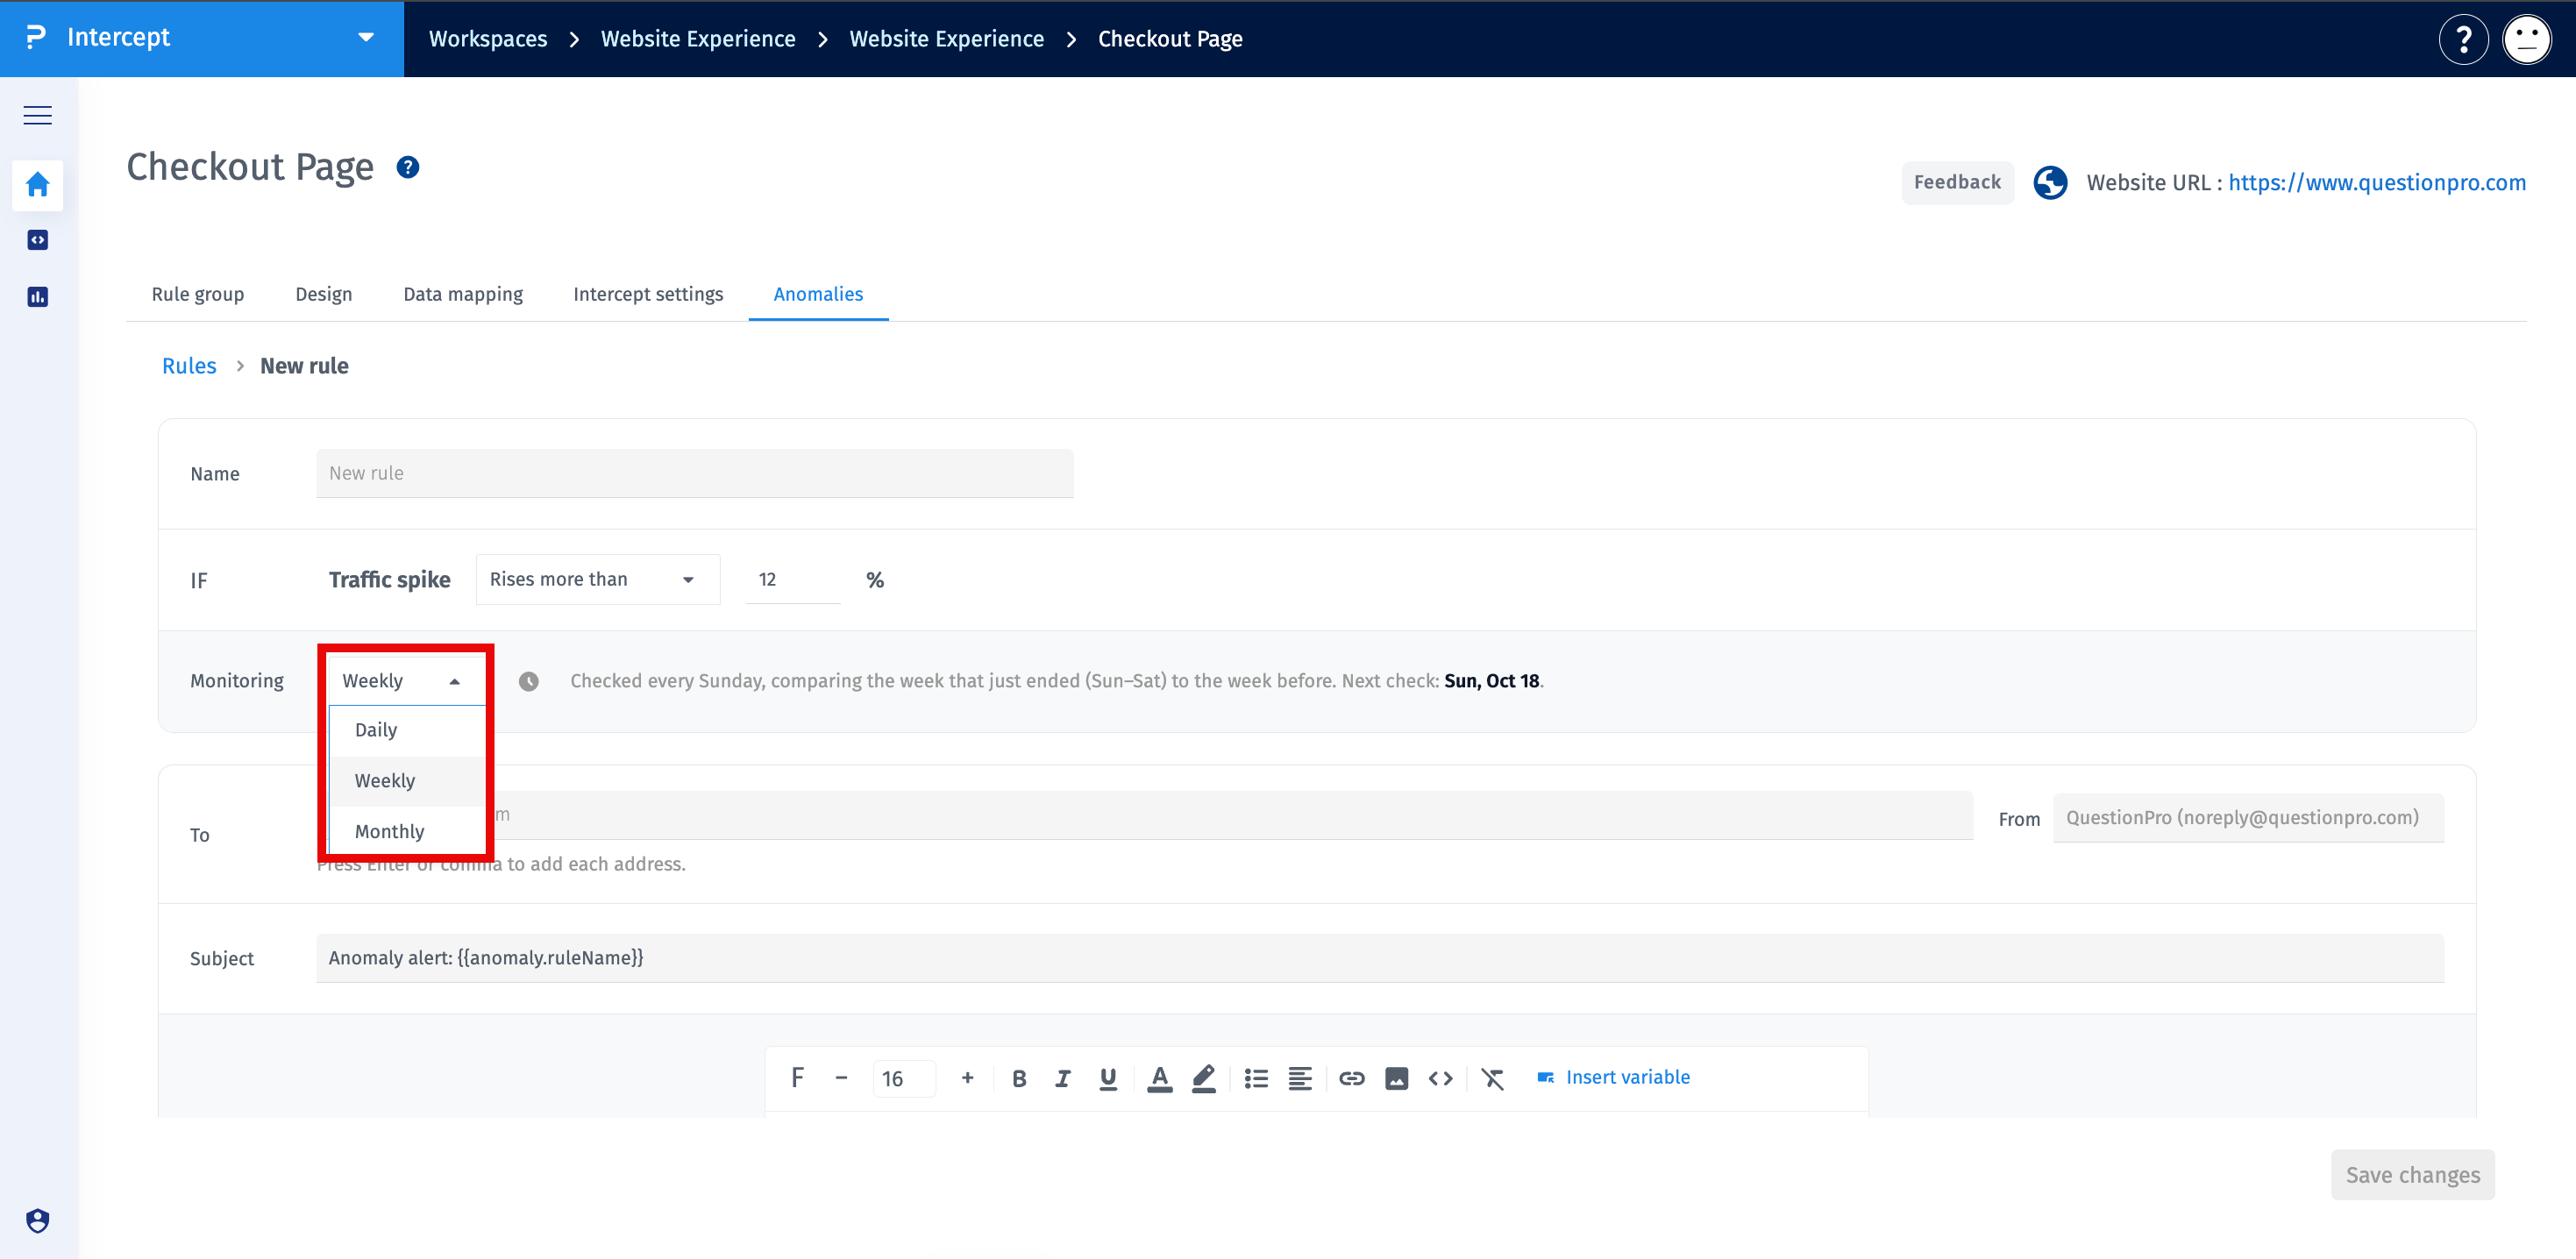Decrease font size with minus button
This screenshot has width=2576, height=1259.
coord(841,1078)
